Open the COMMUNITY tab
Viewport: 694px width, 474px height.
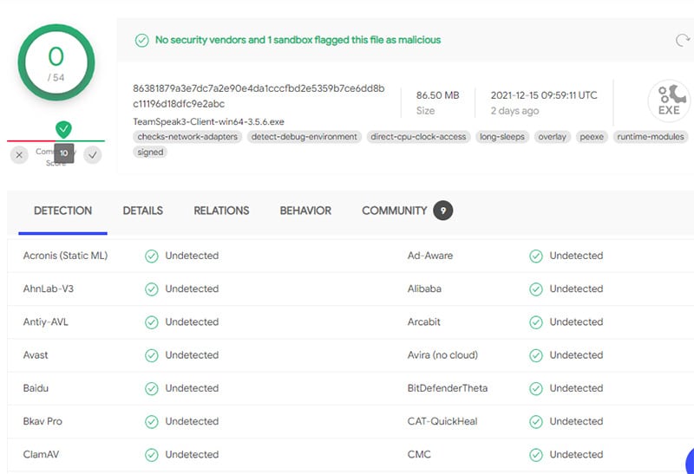click(x=395, y=211)
